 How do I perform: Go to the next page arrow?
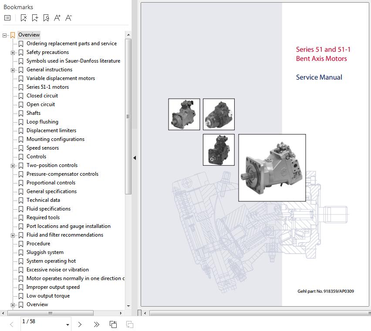click(80, 324)
